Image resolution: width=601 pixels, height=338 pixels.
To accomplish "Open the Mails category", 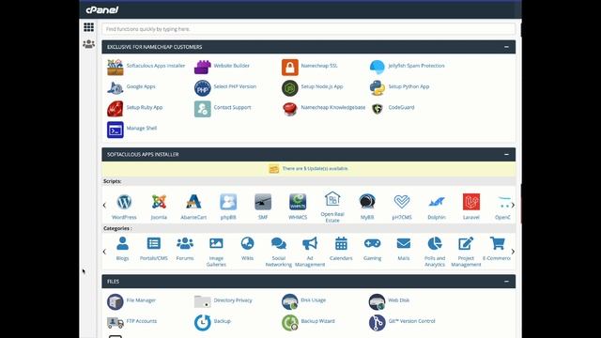I will pyautogui.click(x=404, y=248).
